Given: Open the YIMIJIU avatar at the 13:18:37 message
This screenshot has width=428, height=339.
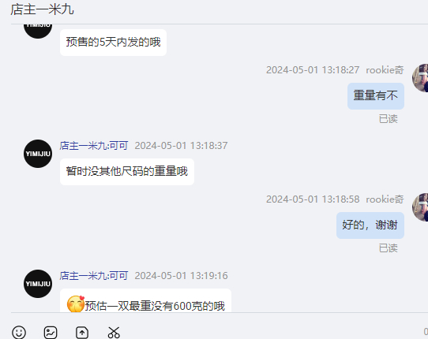Looking at the screenshot, I should 38,154.
